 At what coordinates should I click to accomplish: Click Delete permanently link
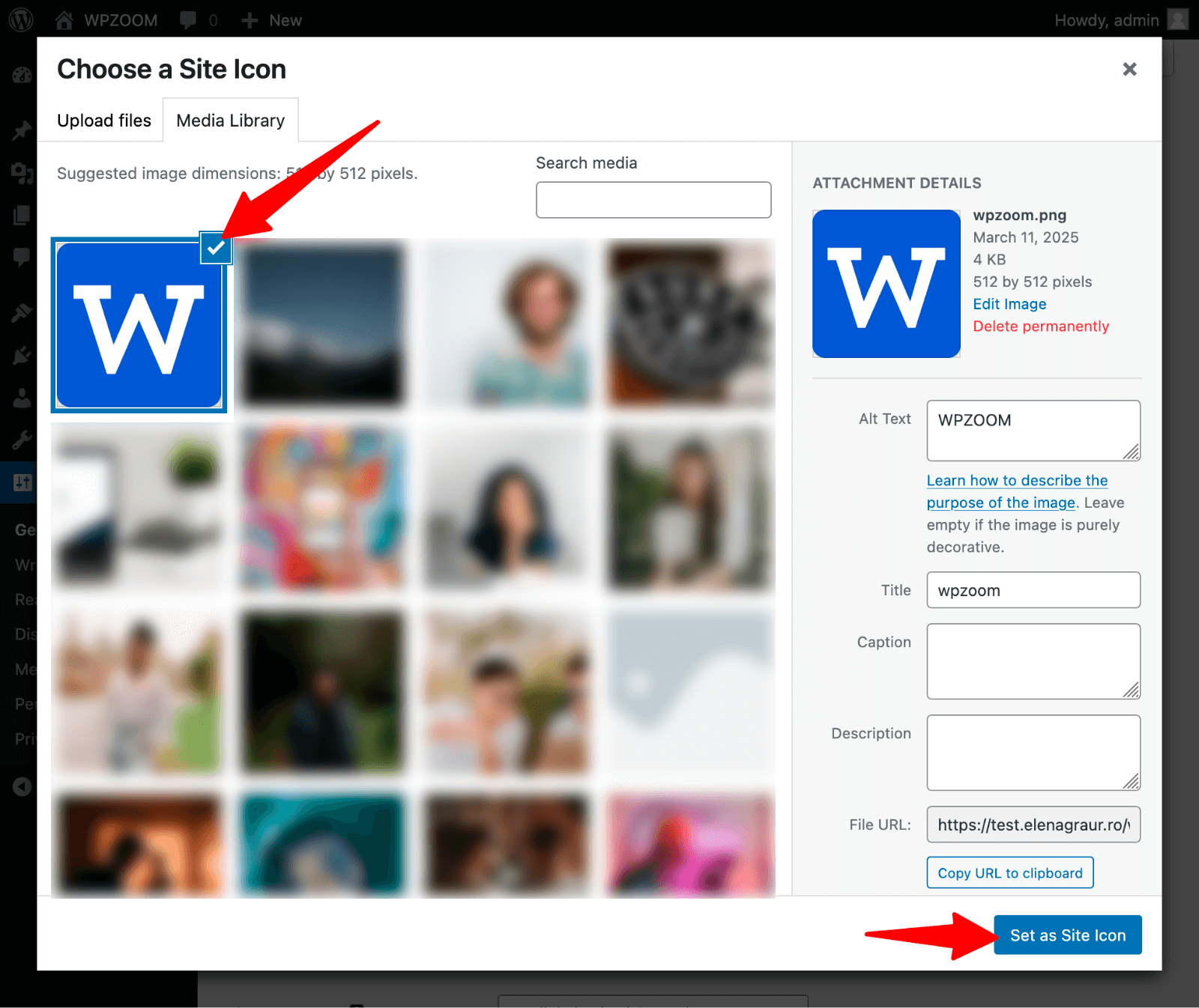[x=1041, y=327]
